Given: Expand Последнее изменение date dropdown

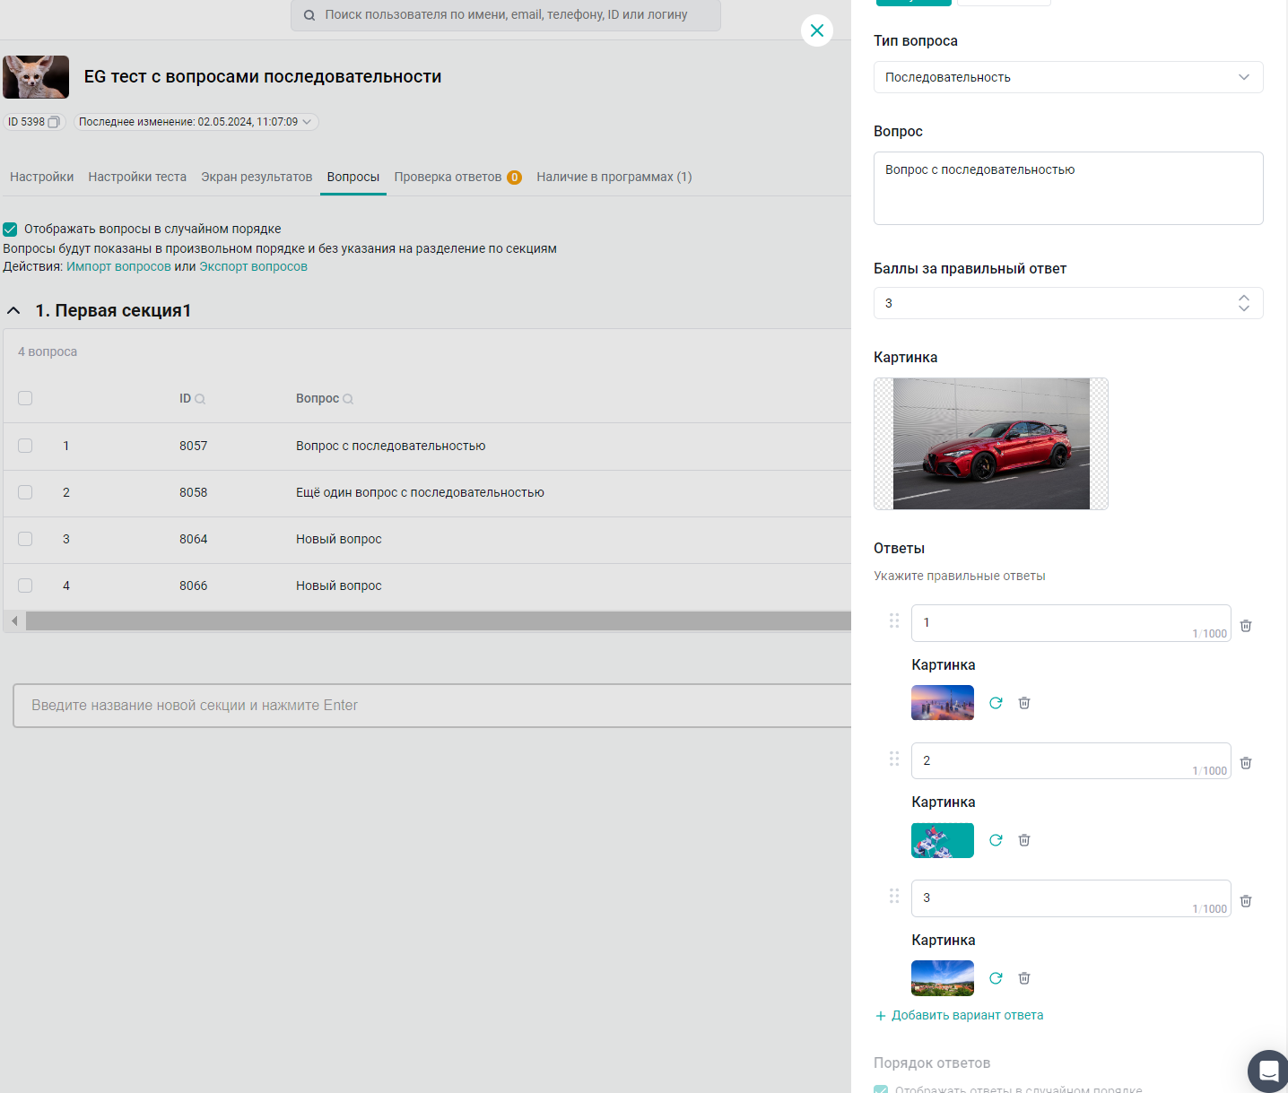Looking at the screenshot, I should pyautogui.click(x=196, y=122).
